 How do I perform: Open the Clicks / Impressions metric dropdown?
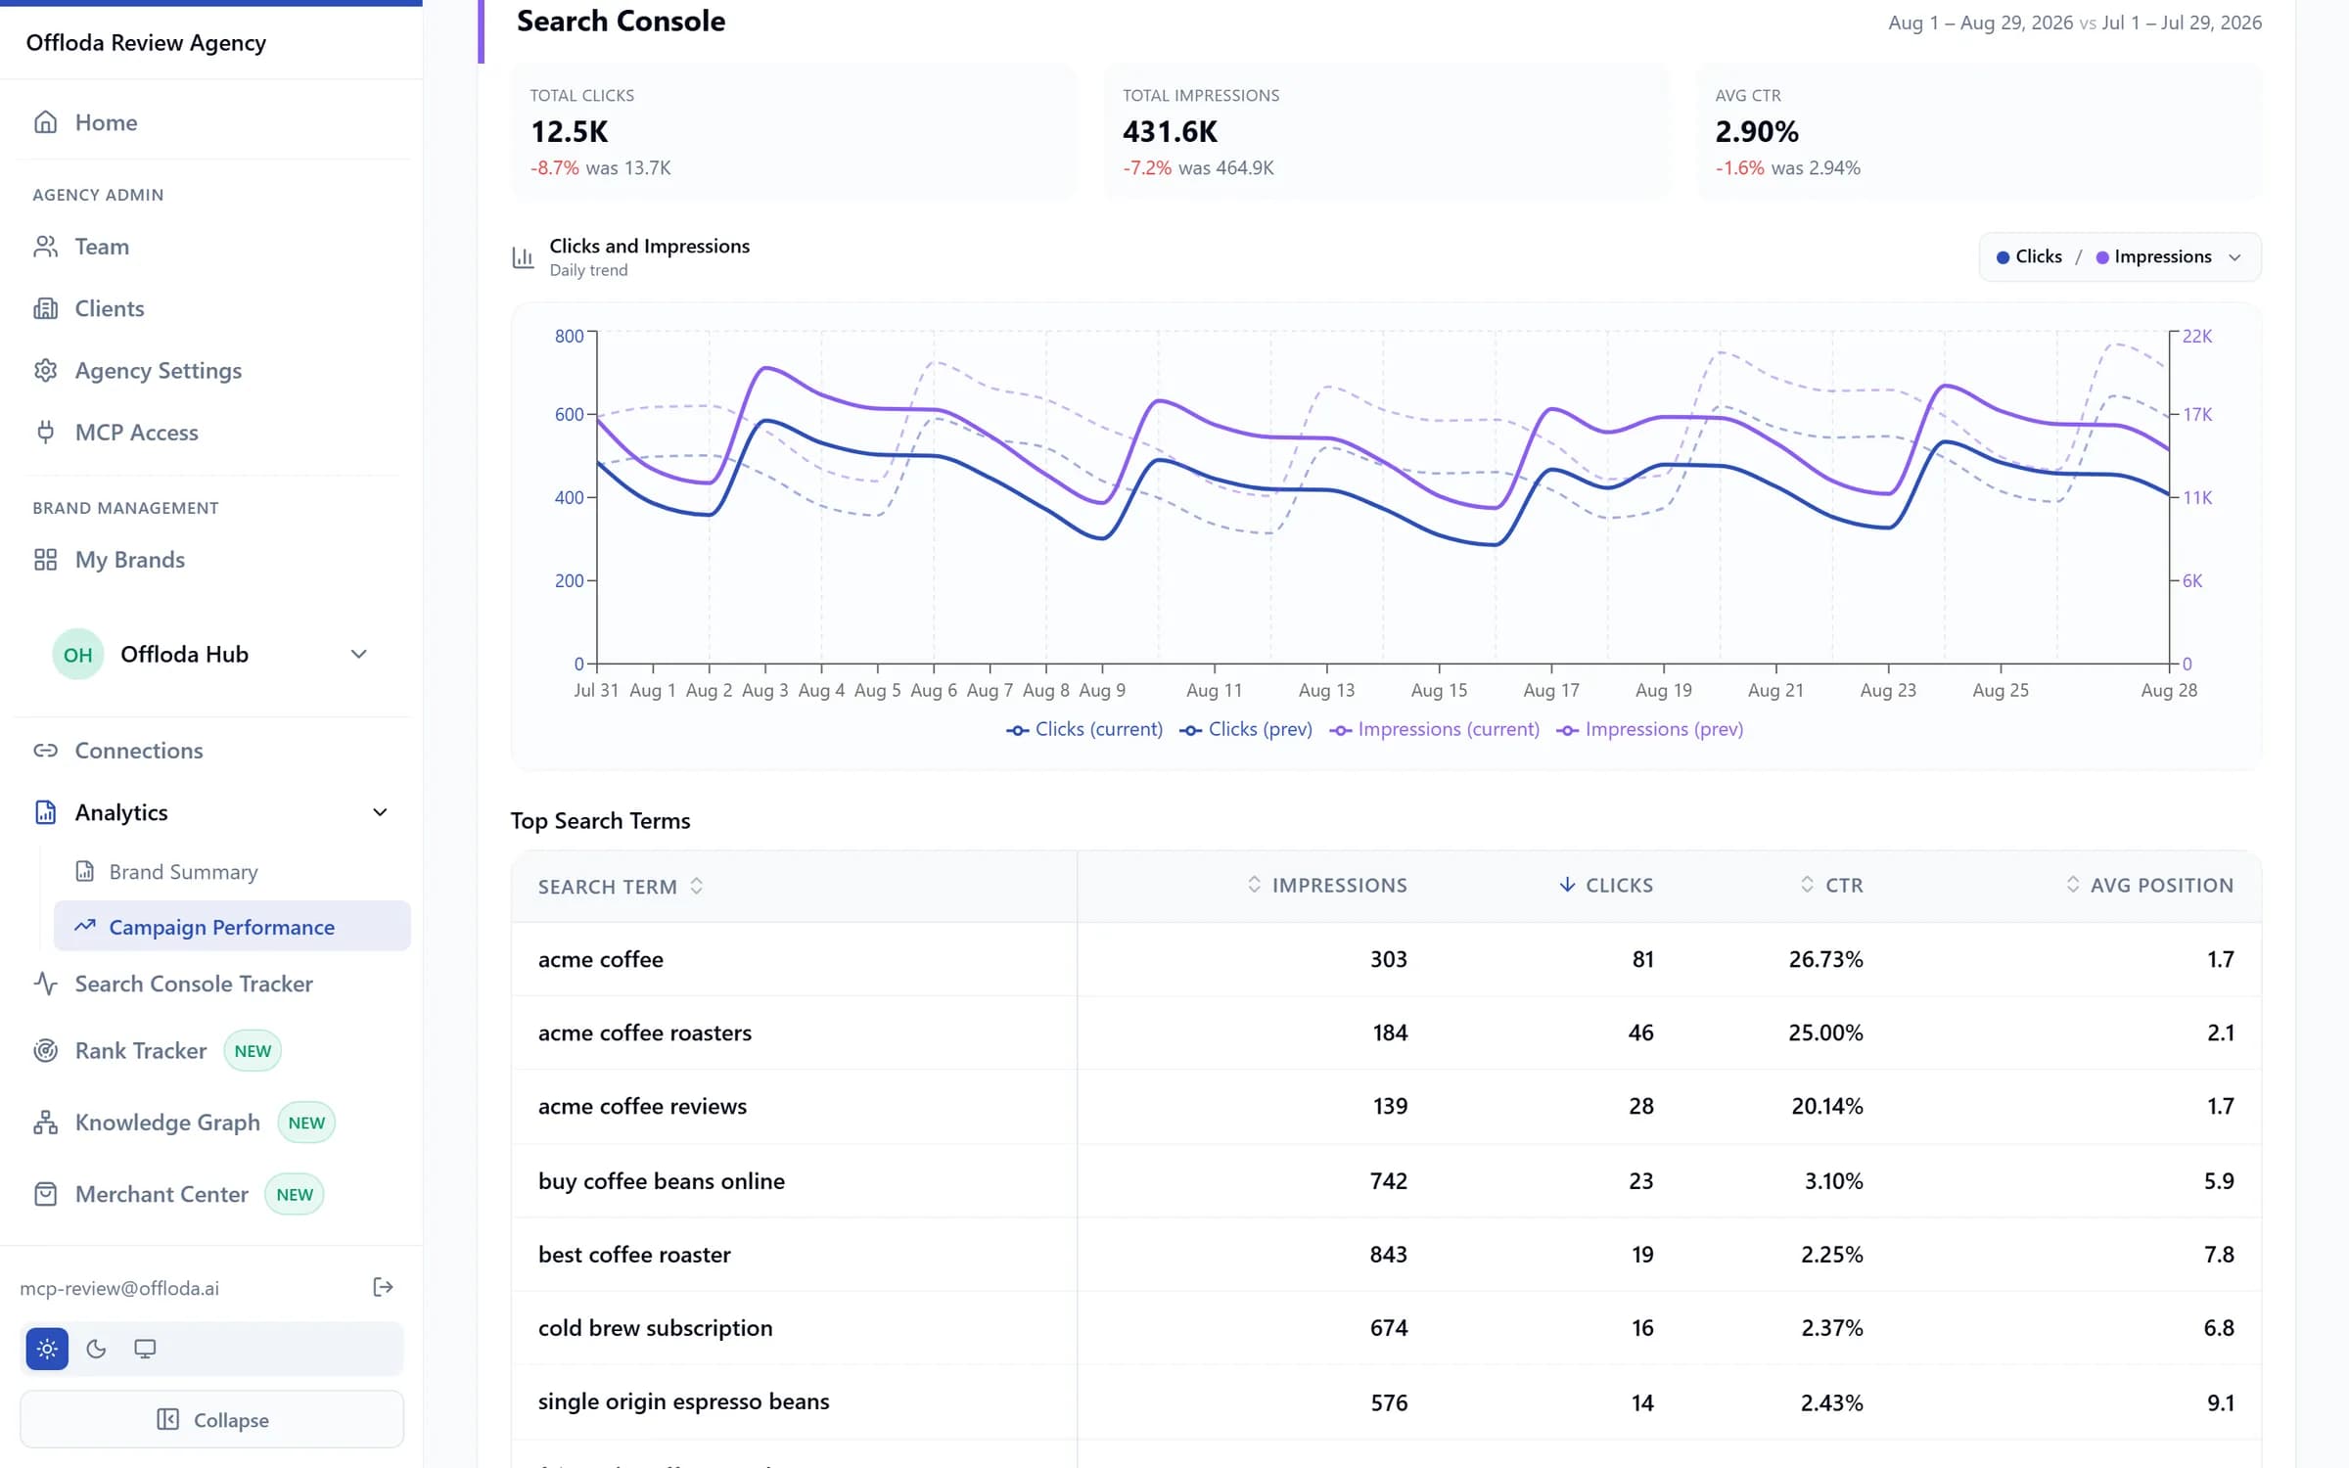pos(2120,257)
